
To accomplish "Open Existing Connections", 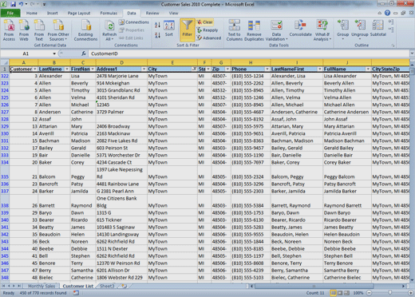I will click(85, 30).
